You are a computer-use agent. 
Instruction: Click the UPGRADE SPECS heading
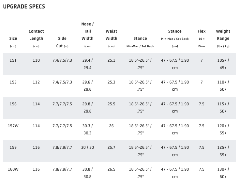click(24, 7)
